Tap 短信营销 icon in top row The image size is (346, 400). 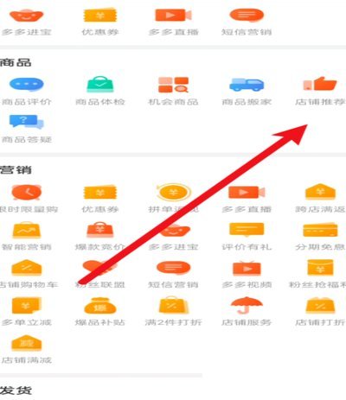247,15
